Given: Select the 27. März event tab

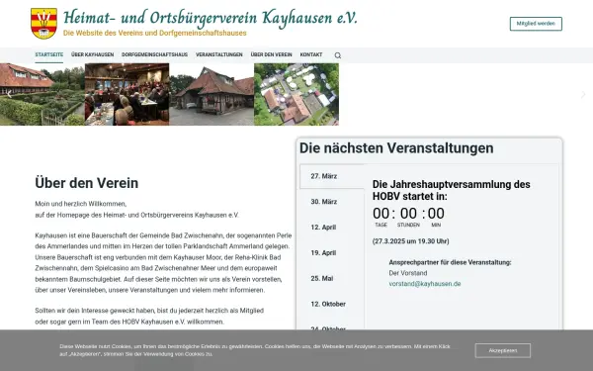Looking at the screenshot, I should click(x=332, y=176).
